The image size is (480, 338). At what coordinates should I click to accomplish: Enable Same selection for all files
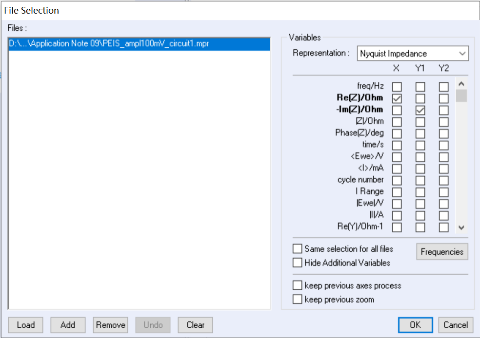[298, 249]
